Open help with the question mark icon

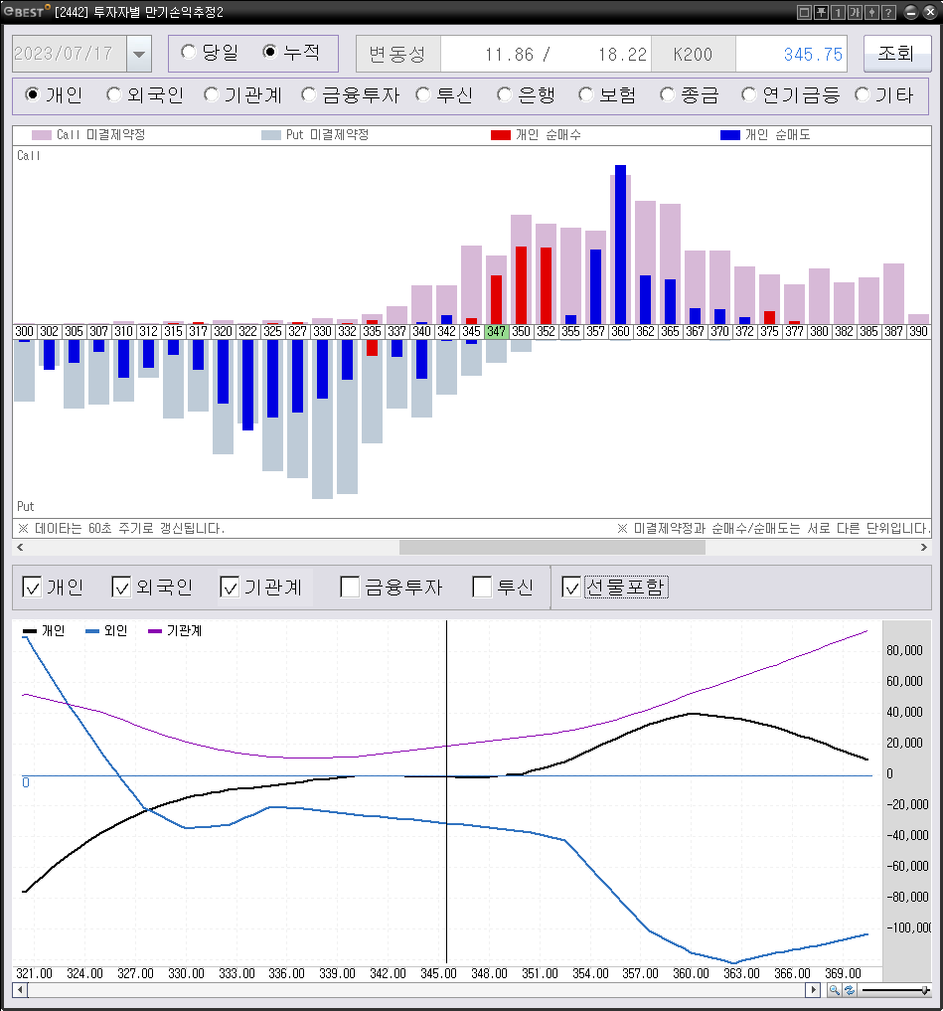(x=887, y=12)
